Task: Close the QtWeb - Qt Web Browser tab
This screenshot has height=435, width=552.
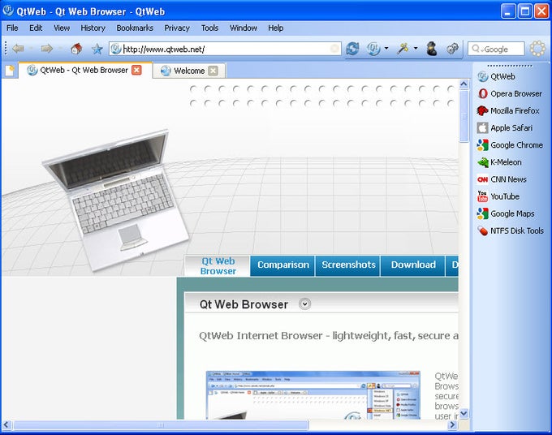Action: click(136, 70)
